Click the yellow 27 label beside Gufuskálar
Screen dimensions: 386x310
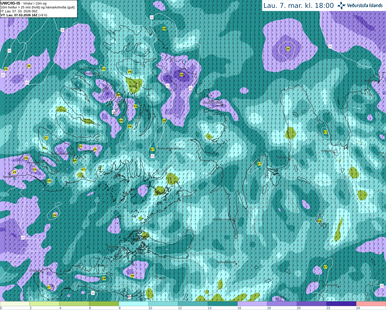49,287
